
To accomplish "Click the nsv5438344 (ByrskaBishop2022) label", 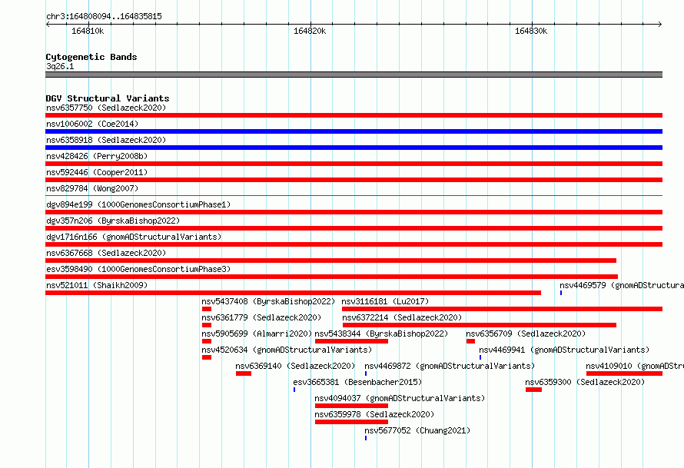I will [x=381, y=334].
